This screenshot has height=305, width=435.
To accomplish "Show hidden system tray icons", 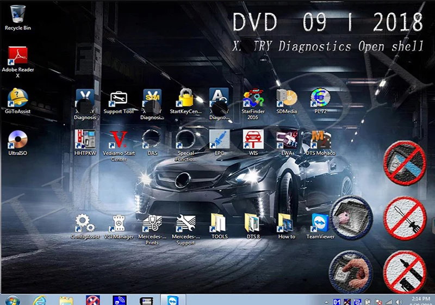I will 326,302.
